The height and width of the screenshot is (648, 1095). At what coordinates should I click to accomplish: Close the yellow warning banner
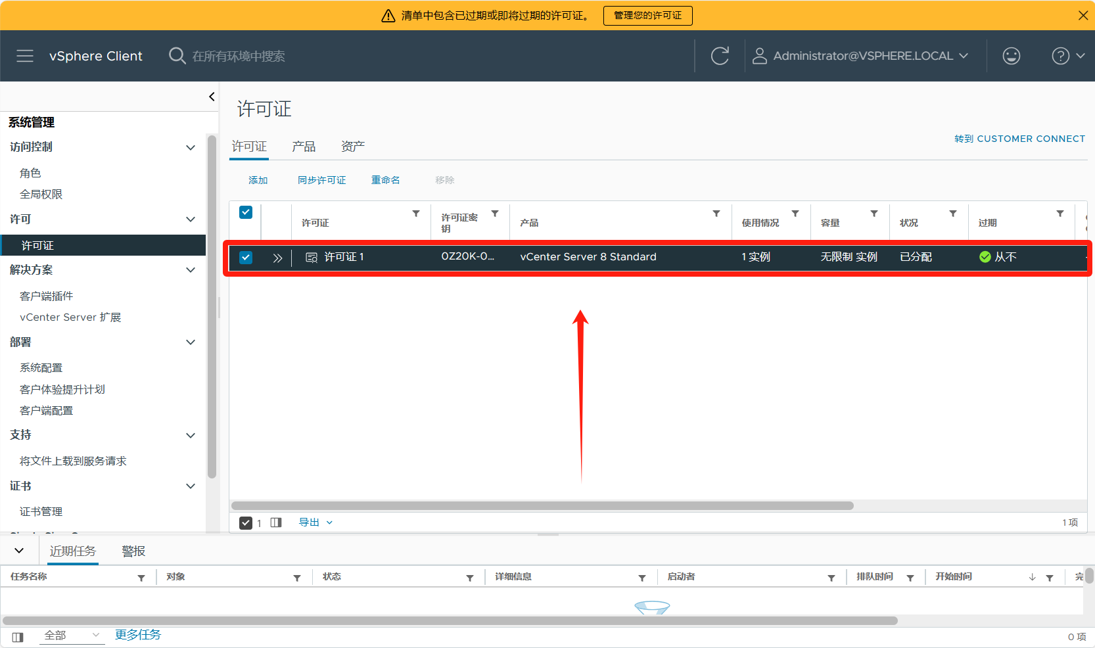tap(1083, 15)
